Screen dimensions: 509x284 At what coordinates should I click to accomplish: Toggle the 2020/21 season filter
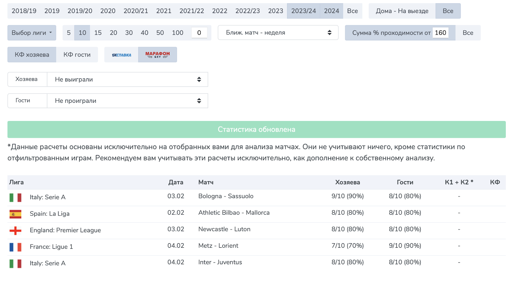tap(136, 11)
